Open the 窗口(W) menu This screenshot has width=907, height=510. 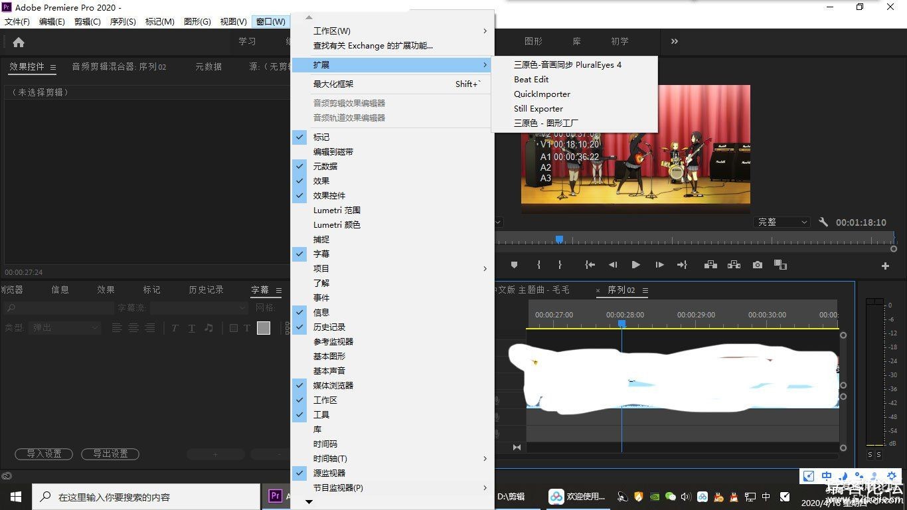[x=270, y=21]
